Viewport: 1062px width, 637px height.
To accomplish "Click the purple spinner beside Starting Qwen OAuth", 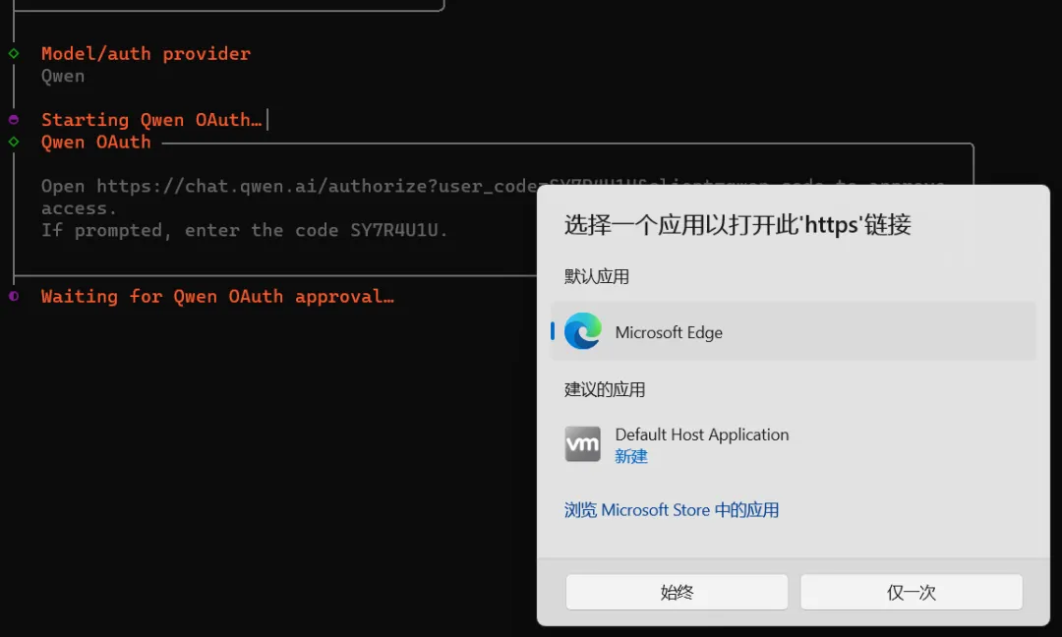I will point(14,120).
